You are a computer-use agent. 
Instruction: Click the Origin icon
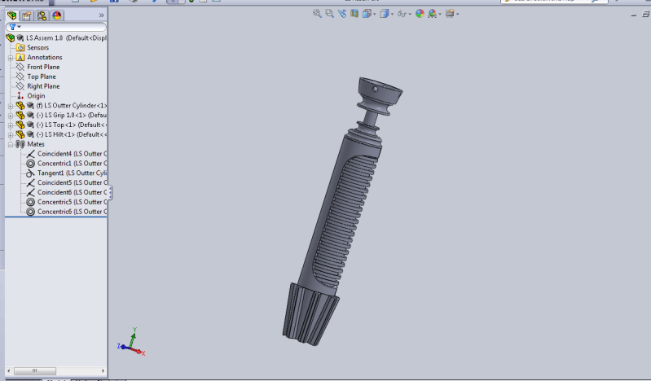point(20,96)
